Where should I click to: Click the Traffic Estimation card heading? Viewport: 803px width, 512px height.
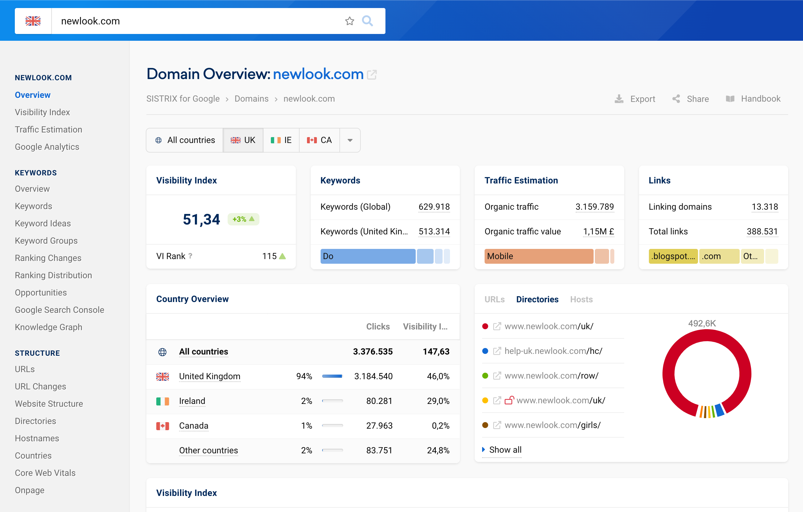[521, 180]
